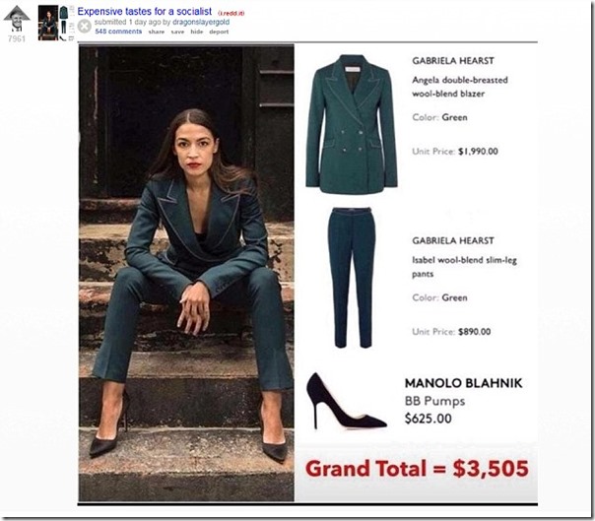This screenshot has height=521, width=595.
Task: Click the blazer unit price $1,990.00
Action: pos(478,152)
